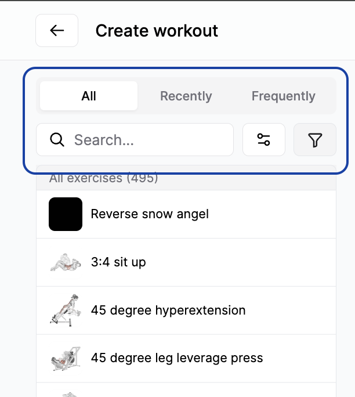The height and width of the screenshot is (397, 355).
Task: Click the Create workout page title
Action: click(157, 31)
